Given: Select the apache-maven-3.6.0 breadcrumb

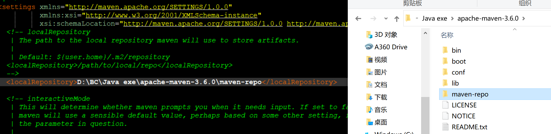Looking at the screenshot, I should tap(488, 18).
